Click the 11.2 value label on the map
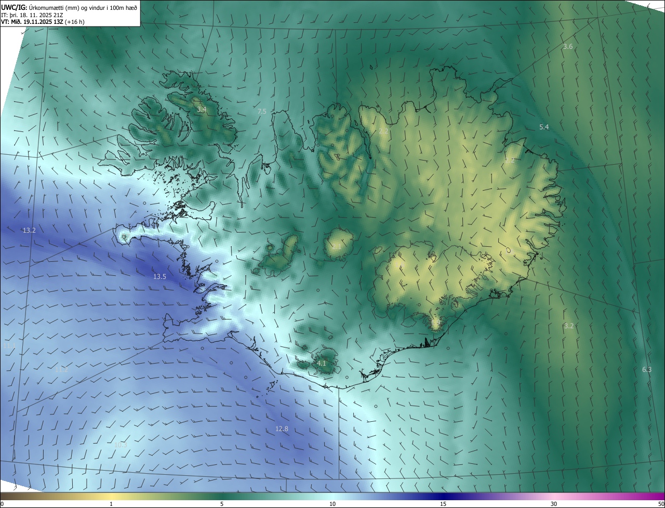Image resolution: width=665 pixels, height=508 pixels. [62, 370]
